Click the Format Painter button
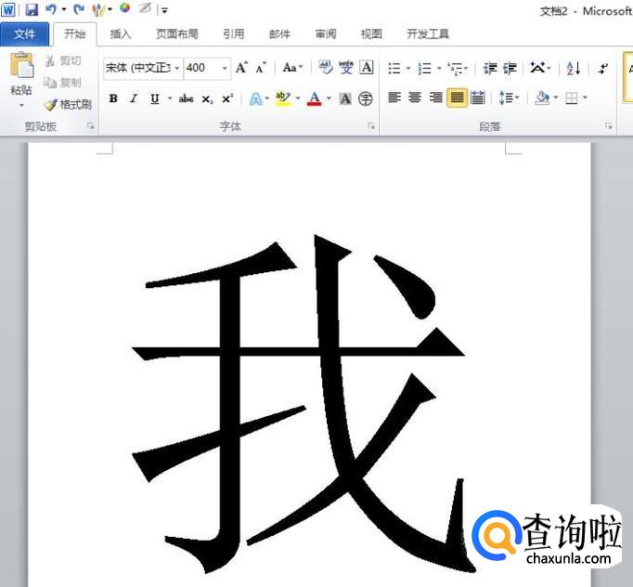 point(69,105)
